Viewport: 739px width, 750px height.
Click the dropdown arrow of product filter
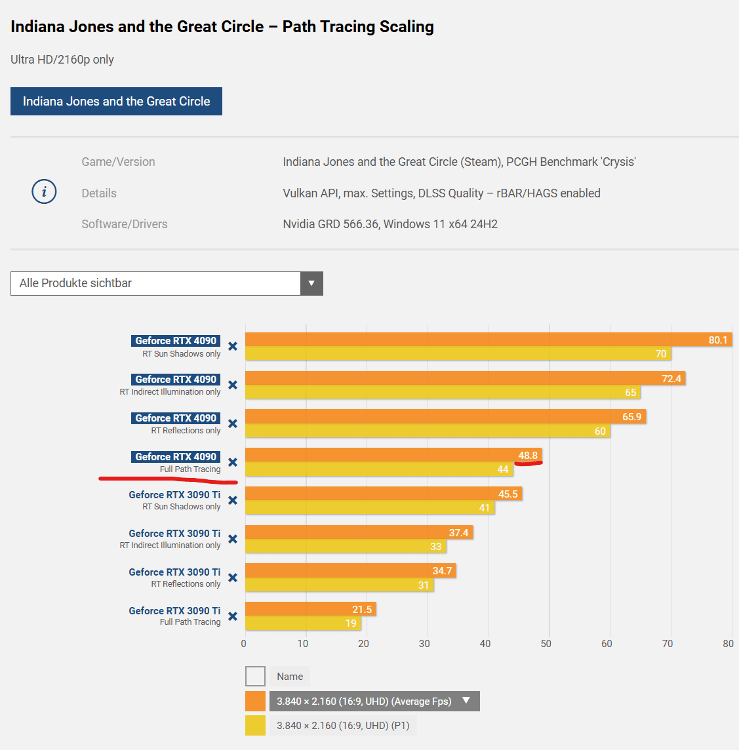[x=311, y=283]
